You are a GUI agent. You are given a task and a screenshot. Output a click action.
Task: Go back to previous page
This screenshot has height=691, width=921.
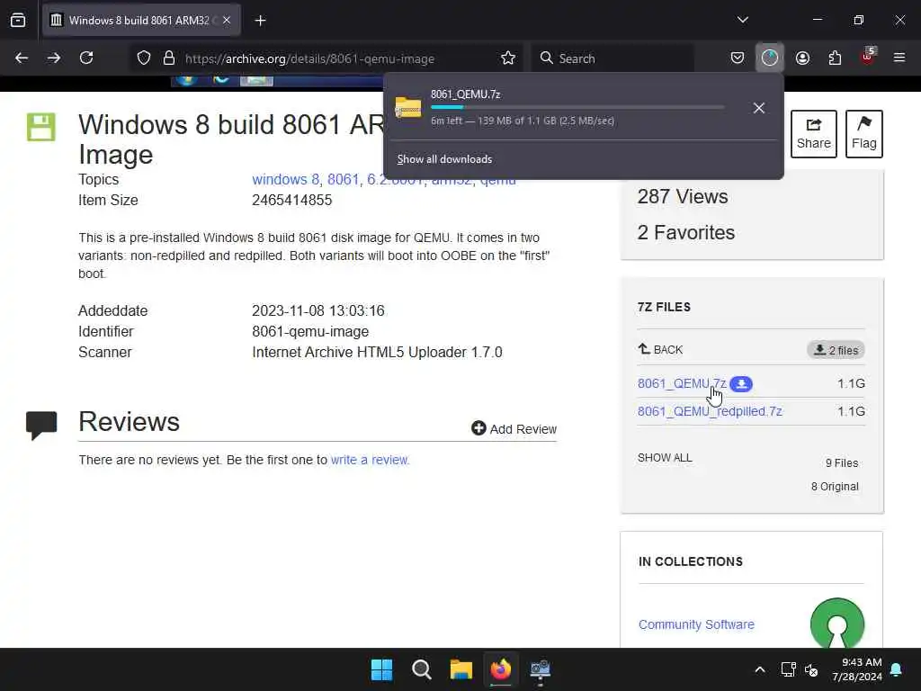22,58
